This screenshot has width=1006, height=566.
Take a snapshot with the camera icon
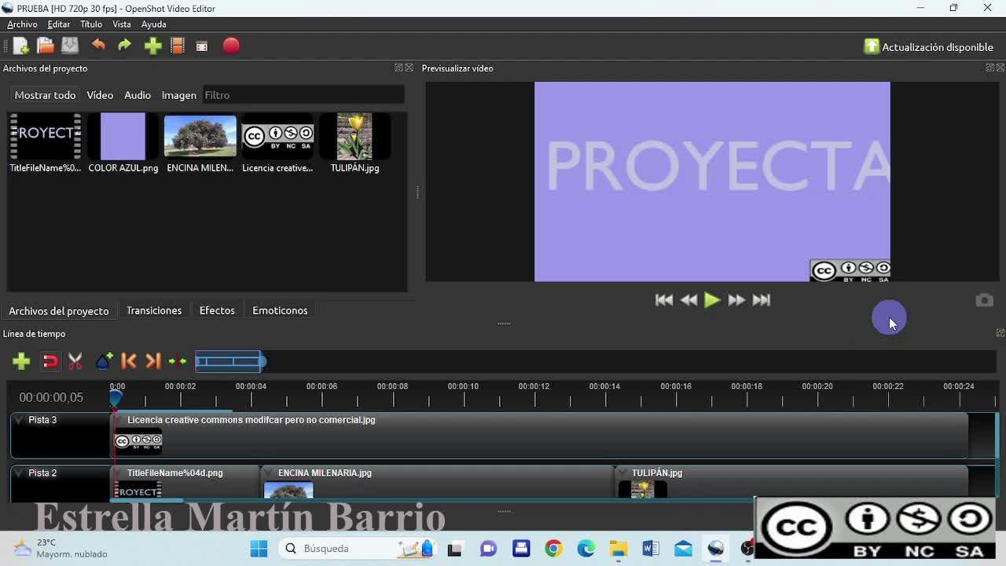click(x=984, y=300)
